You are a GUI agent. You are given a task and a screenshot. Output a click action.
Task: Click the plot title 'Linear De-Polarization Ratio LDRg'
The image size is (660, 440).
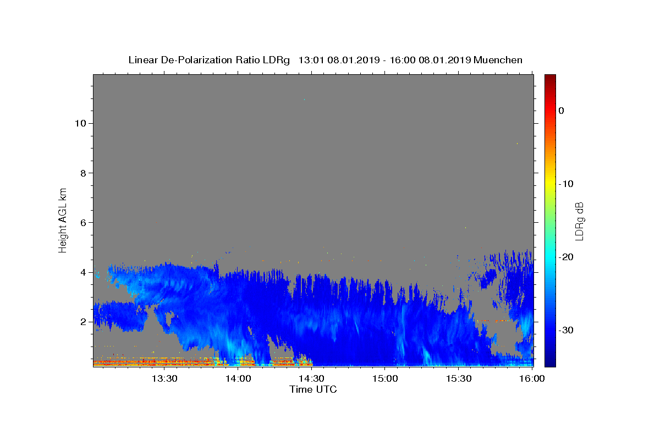(x=209, y=60)
